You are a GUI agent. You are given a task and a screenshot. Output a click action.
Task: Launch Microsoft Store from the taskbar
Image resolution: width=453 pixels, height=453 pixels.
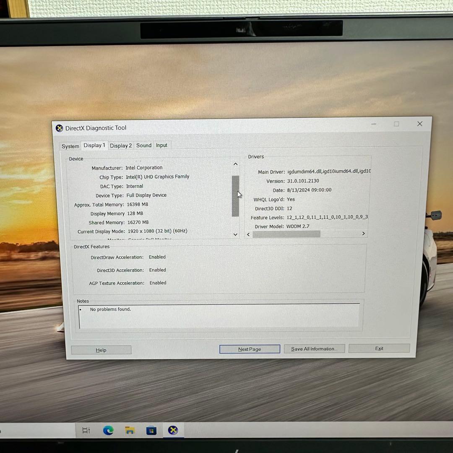pyautogui.click(x=151, y=430)
